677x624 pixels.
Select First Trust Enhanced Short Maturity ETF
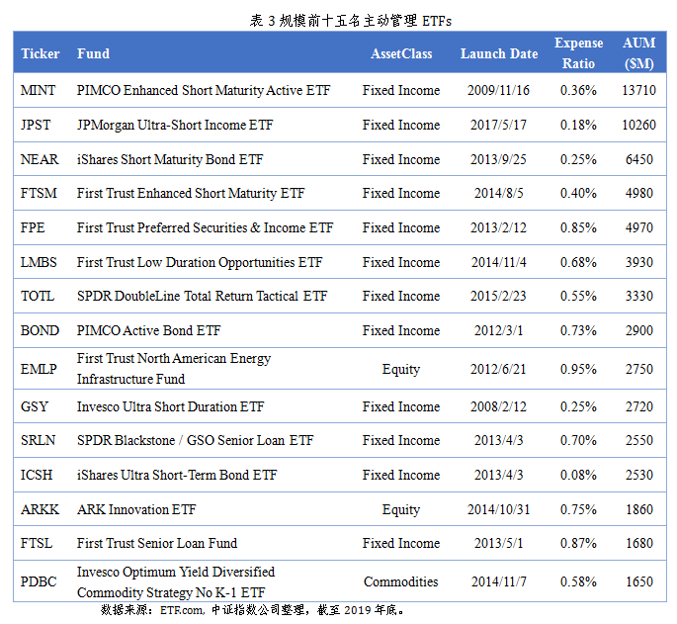(191, 193)
